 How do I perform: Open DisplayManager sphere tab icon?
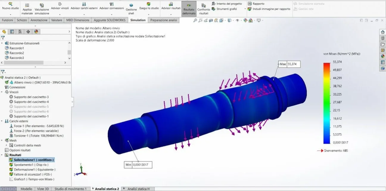[x=36, y=31]
